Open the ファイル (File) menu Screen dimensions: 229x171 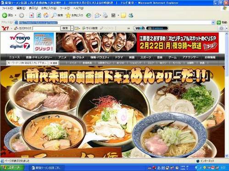[7, 8]
